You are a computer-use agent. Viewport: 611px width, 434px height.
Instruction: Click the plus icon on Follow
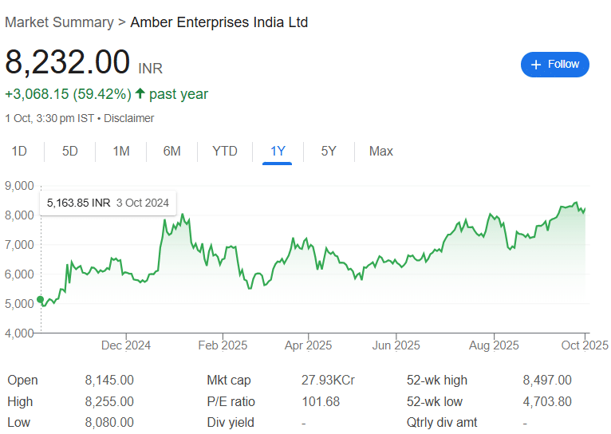pyautogui.click(x=536, y=65)
